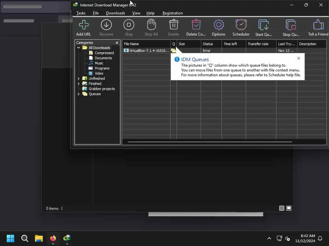Open the Help menu
Image resolution: width=329 pixels, height=246 pixels.
150,13
